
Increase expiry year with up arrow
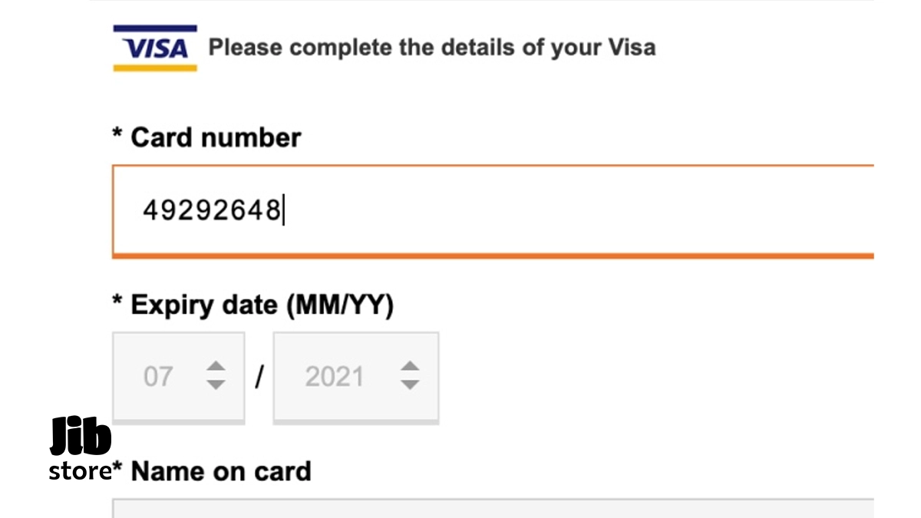click(x=411, y=366)
